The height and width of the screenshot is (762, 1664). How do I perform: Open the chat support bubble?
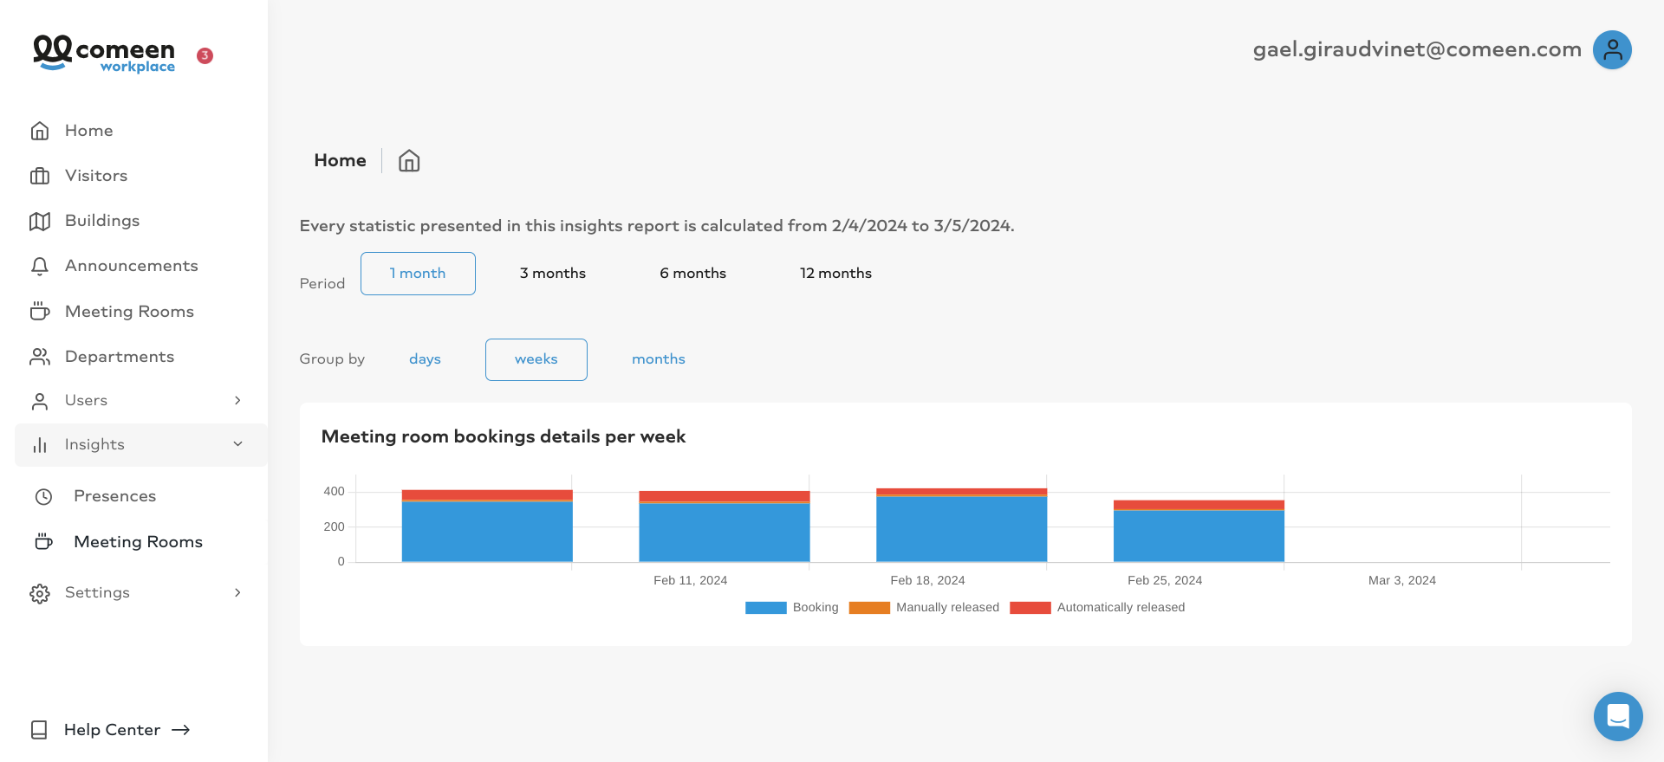point(1618,716)
